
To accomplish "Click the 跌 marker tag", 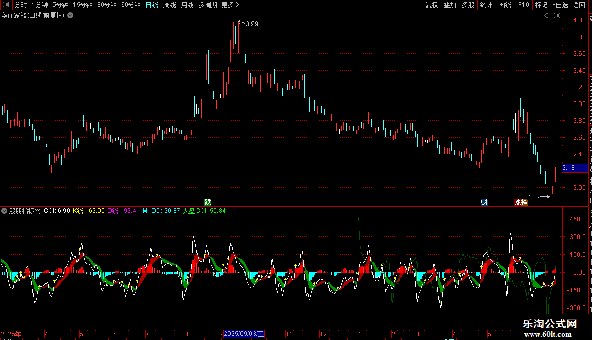I will click(x=207, y=202).
